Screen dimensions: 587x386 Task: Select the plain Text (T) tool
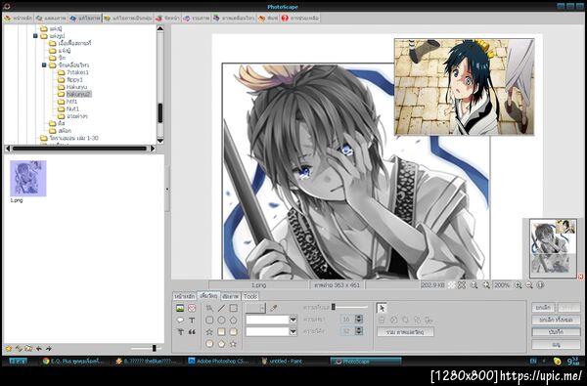192,321
